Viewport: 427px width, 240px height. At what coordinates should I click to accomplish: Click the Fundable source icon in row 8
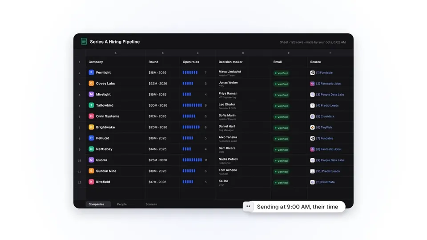(312, 138)
